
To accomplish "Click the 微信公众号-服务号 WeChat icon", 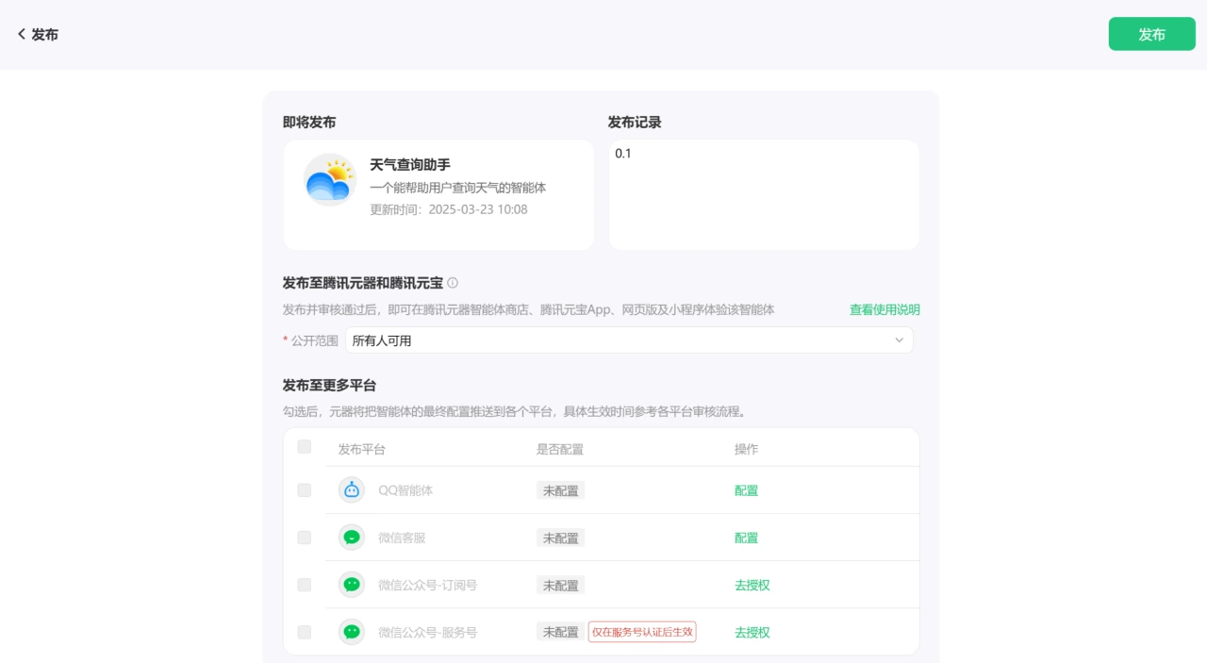I will (352, 632).
